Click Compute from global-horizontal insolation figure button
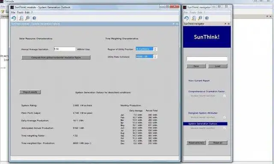The width and height of the screenshot is (274, 164). [56, 58]
